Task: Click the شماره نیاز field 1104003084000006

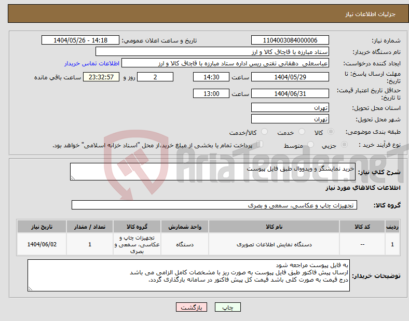Action: click(x=290, y=40)
